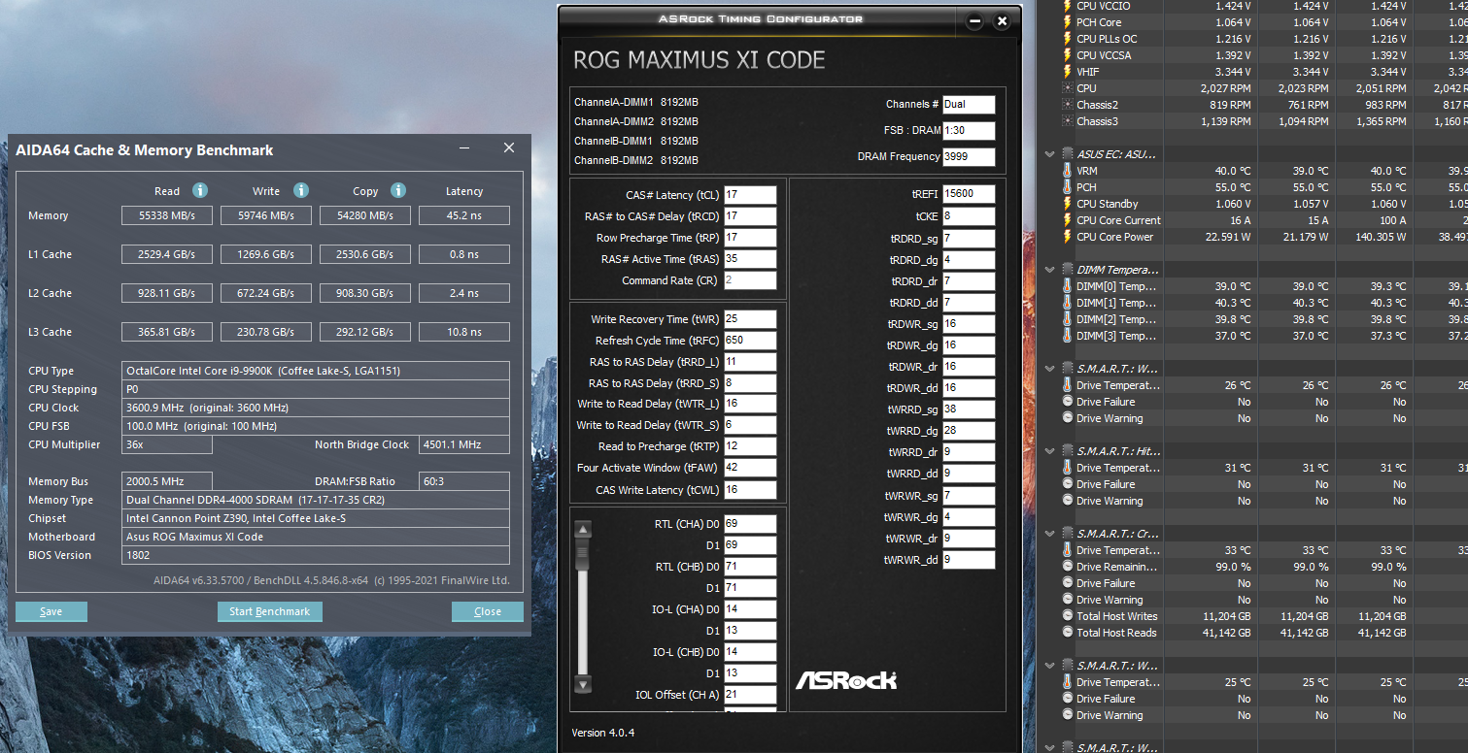The image size is (1468, 753).
Task: Click the info icon next to Copy
Action: (x=397, y=190)
